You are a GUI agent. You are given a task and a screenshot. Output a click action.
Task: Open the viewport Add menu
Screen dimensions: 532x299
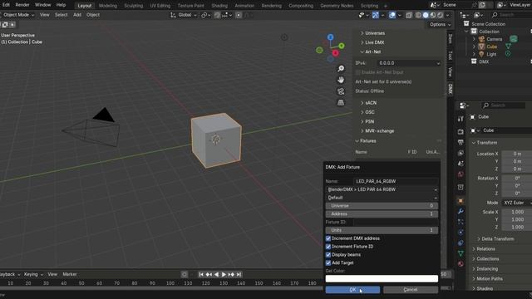(x=77, y=15)
